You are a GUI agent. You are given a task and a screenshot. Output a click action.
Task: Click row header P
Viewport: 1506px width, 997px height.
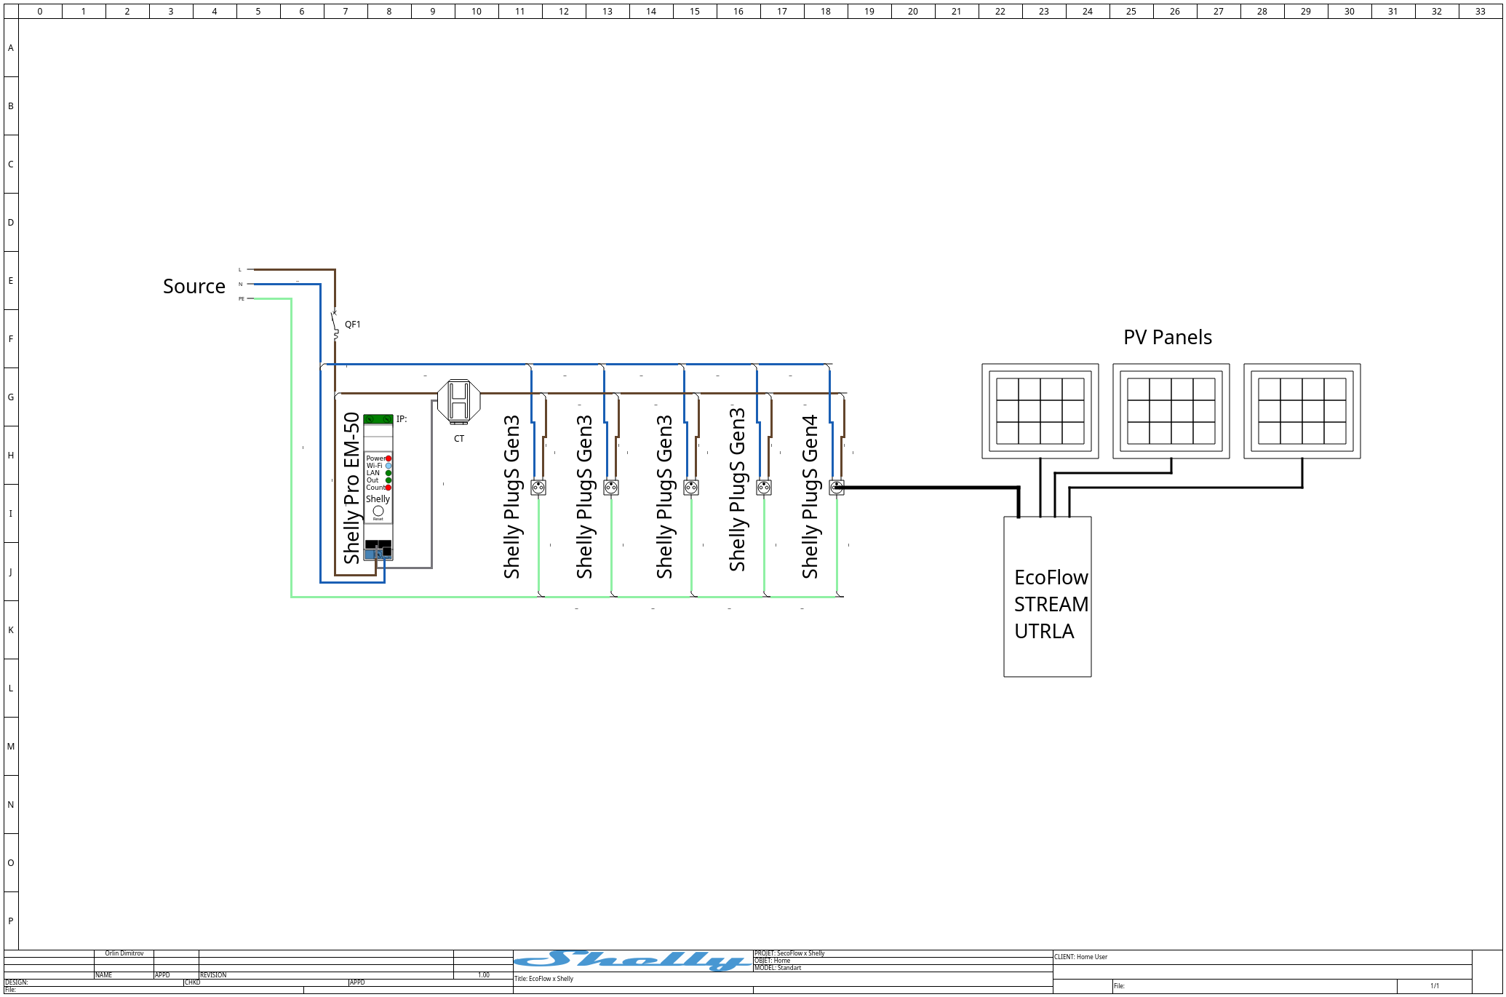(11, 921)
